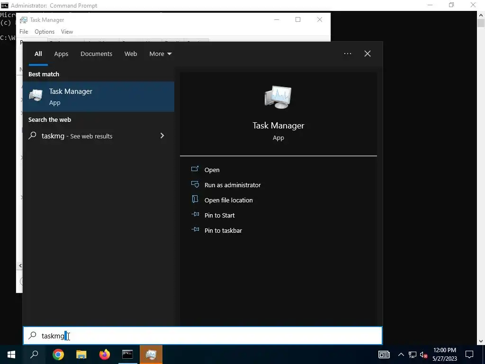The width and height of the screenshot is (485, 364).
Task: Click the web search magnifier icon beside taskmg
Action: point(33,136)
